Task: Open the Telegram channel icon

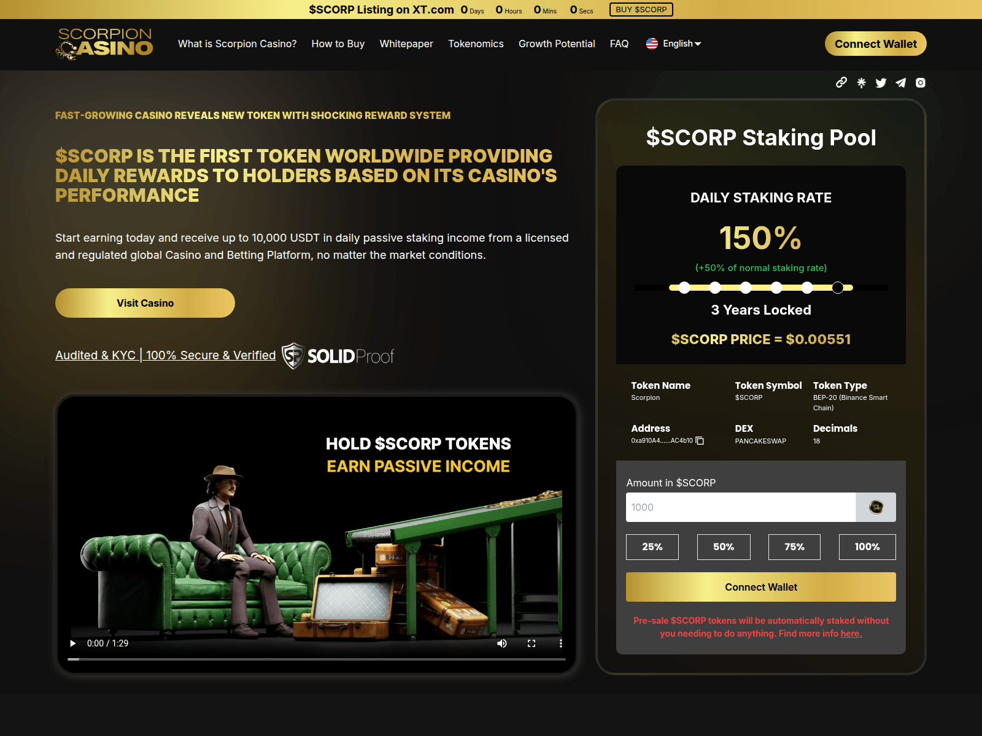Action: [900, 83]
